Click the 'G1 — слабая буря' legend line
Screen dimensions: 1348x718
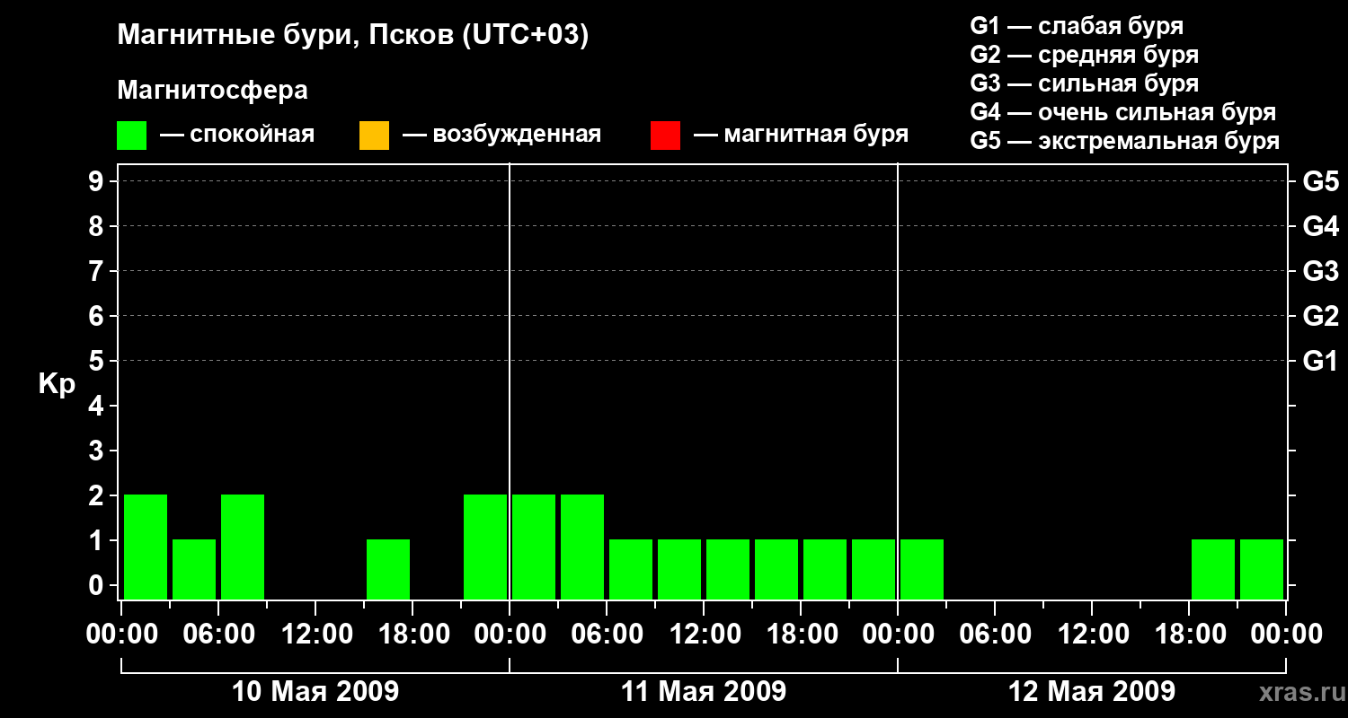(x=1077, y=26)
